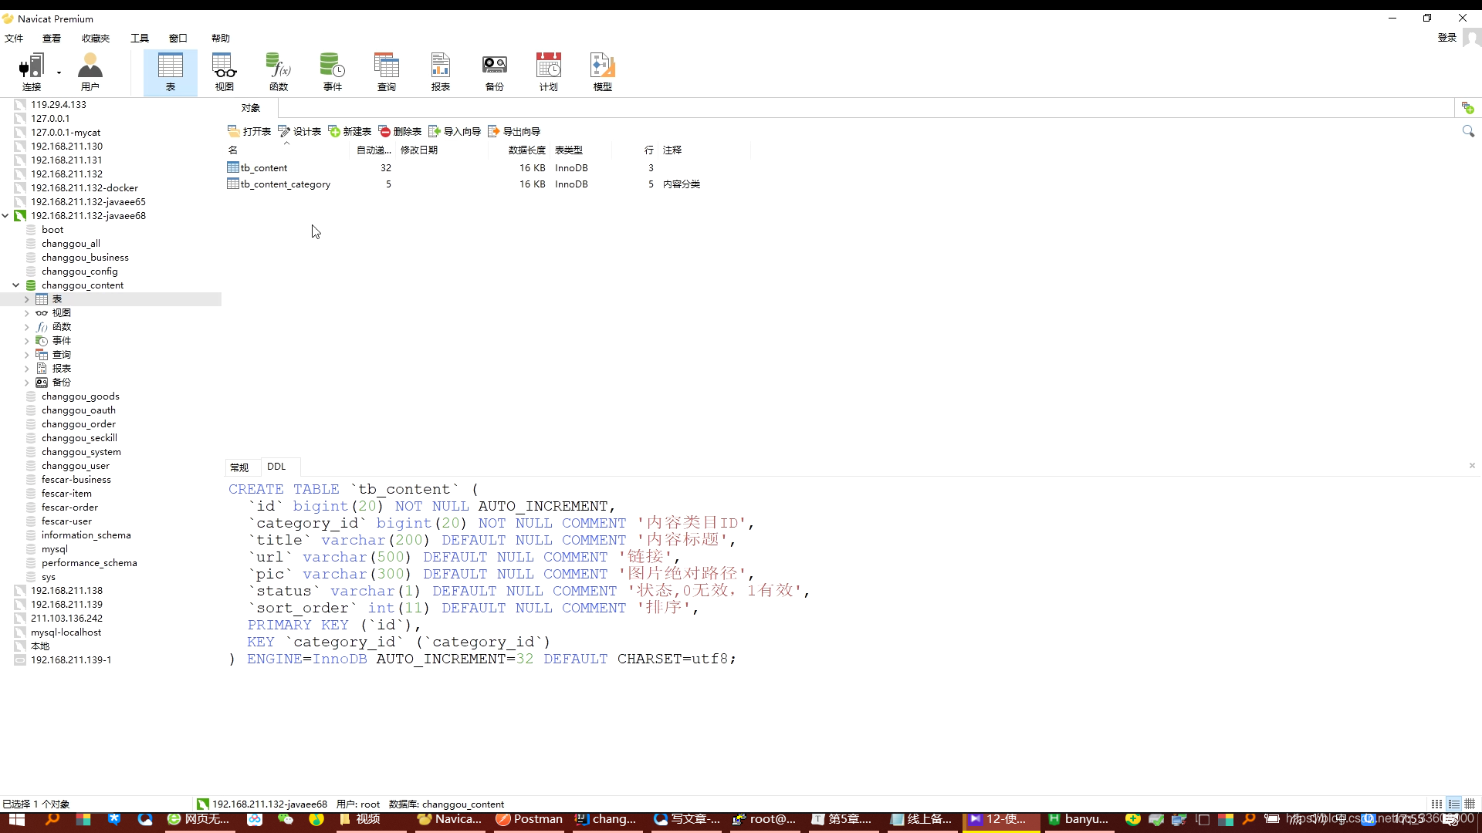Open the View (视图) toolbar icon
The height and width of the screenshot is (833, 1482).
point(225,73)
